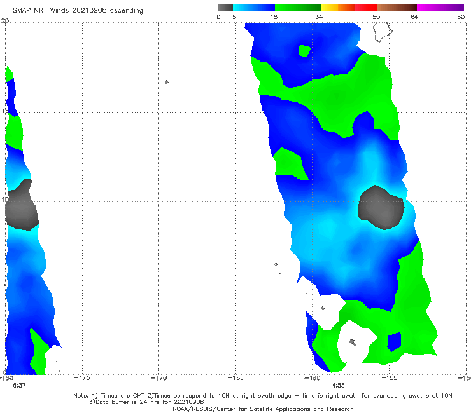Click the color bar label 34
Image resolution: width=471 pixels, height=413 pixels.
coord(319,17)
